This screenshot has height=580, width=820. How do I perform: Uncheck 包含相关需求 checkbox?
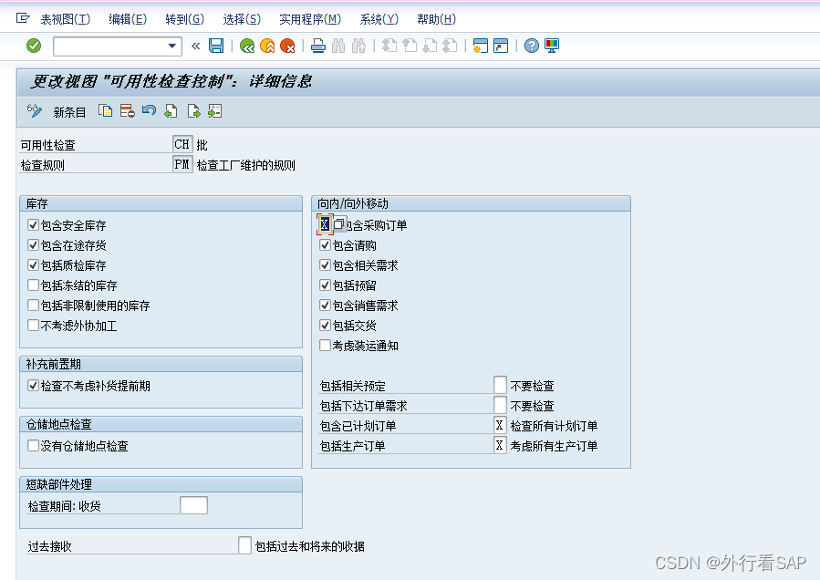(325, 265)
